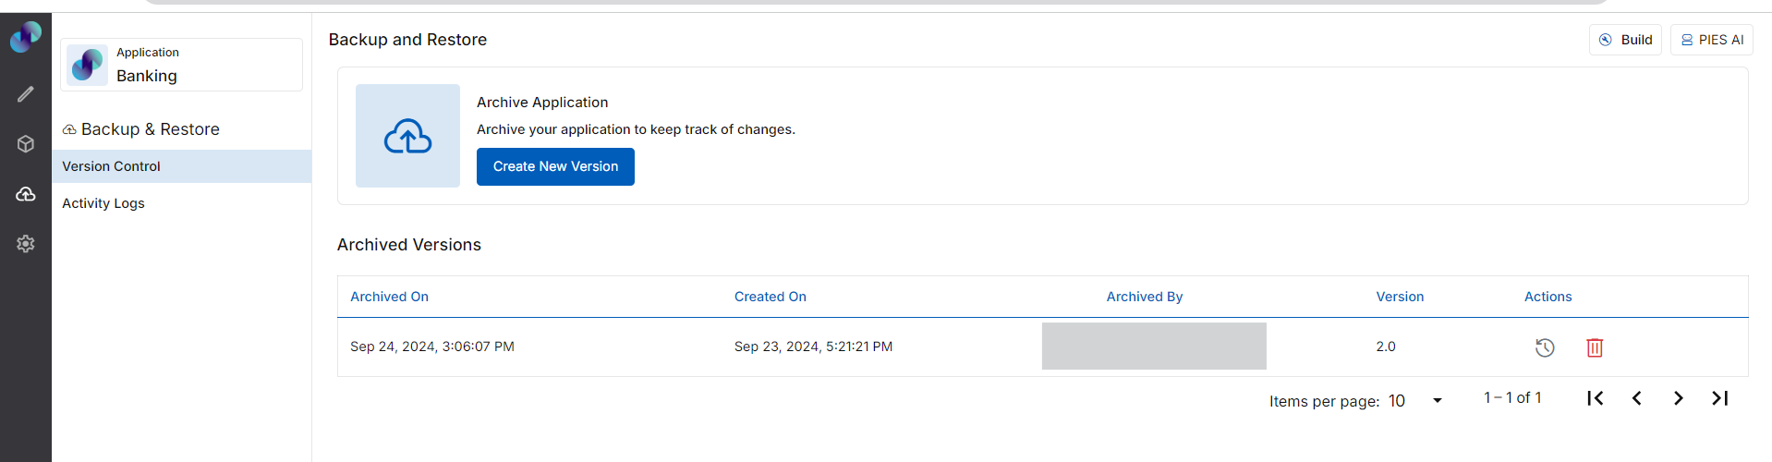Click the Create New Version button

[555, 166]
